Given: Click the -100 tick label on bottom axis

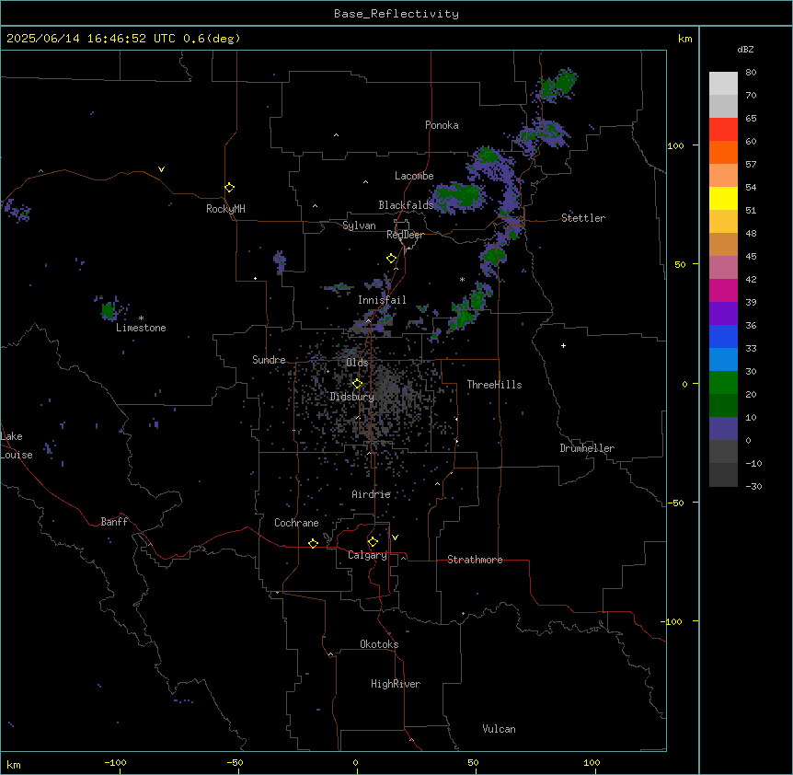Looking at the screenshot, I should coord(115,762).
